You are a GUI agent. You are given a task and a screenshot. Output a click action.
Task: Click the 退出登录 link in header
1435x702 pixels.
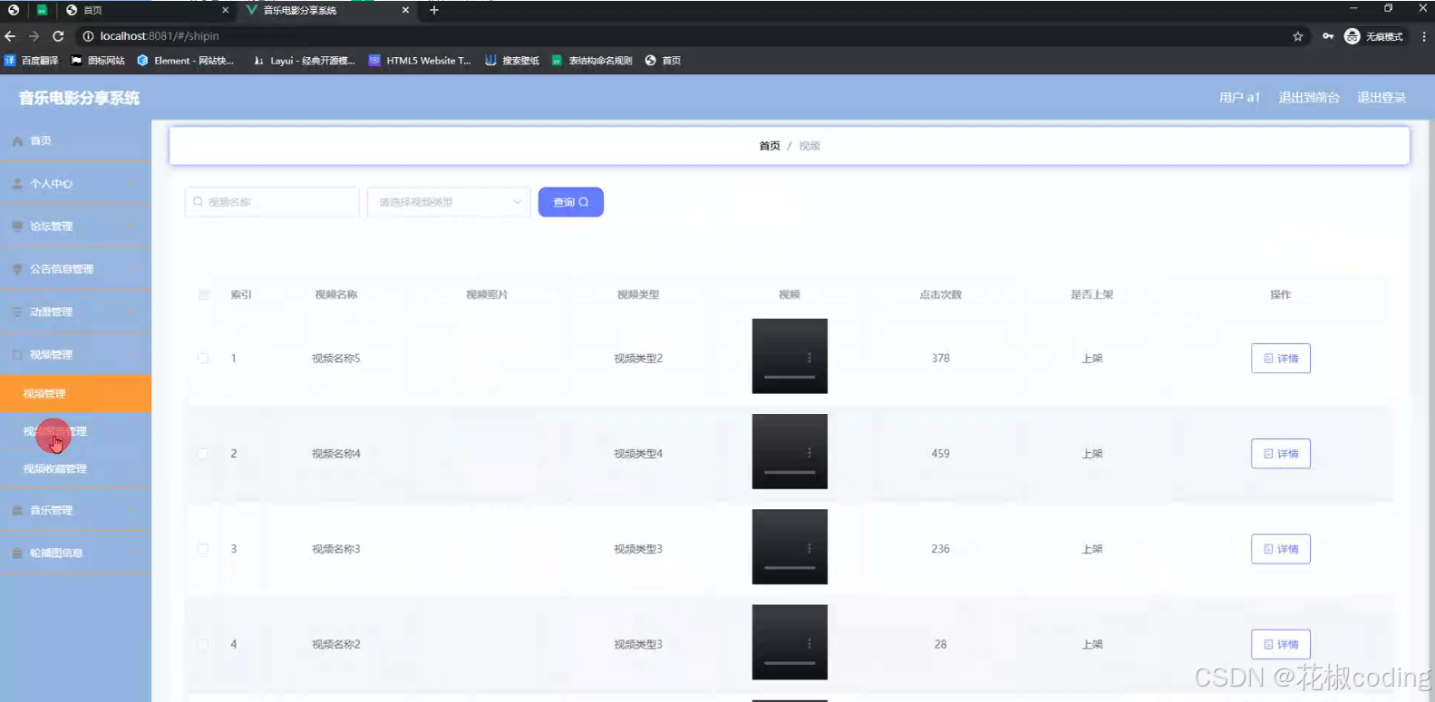(x=1382, y=98)
